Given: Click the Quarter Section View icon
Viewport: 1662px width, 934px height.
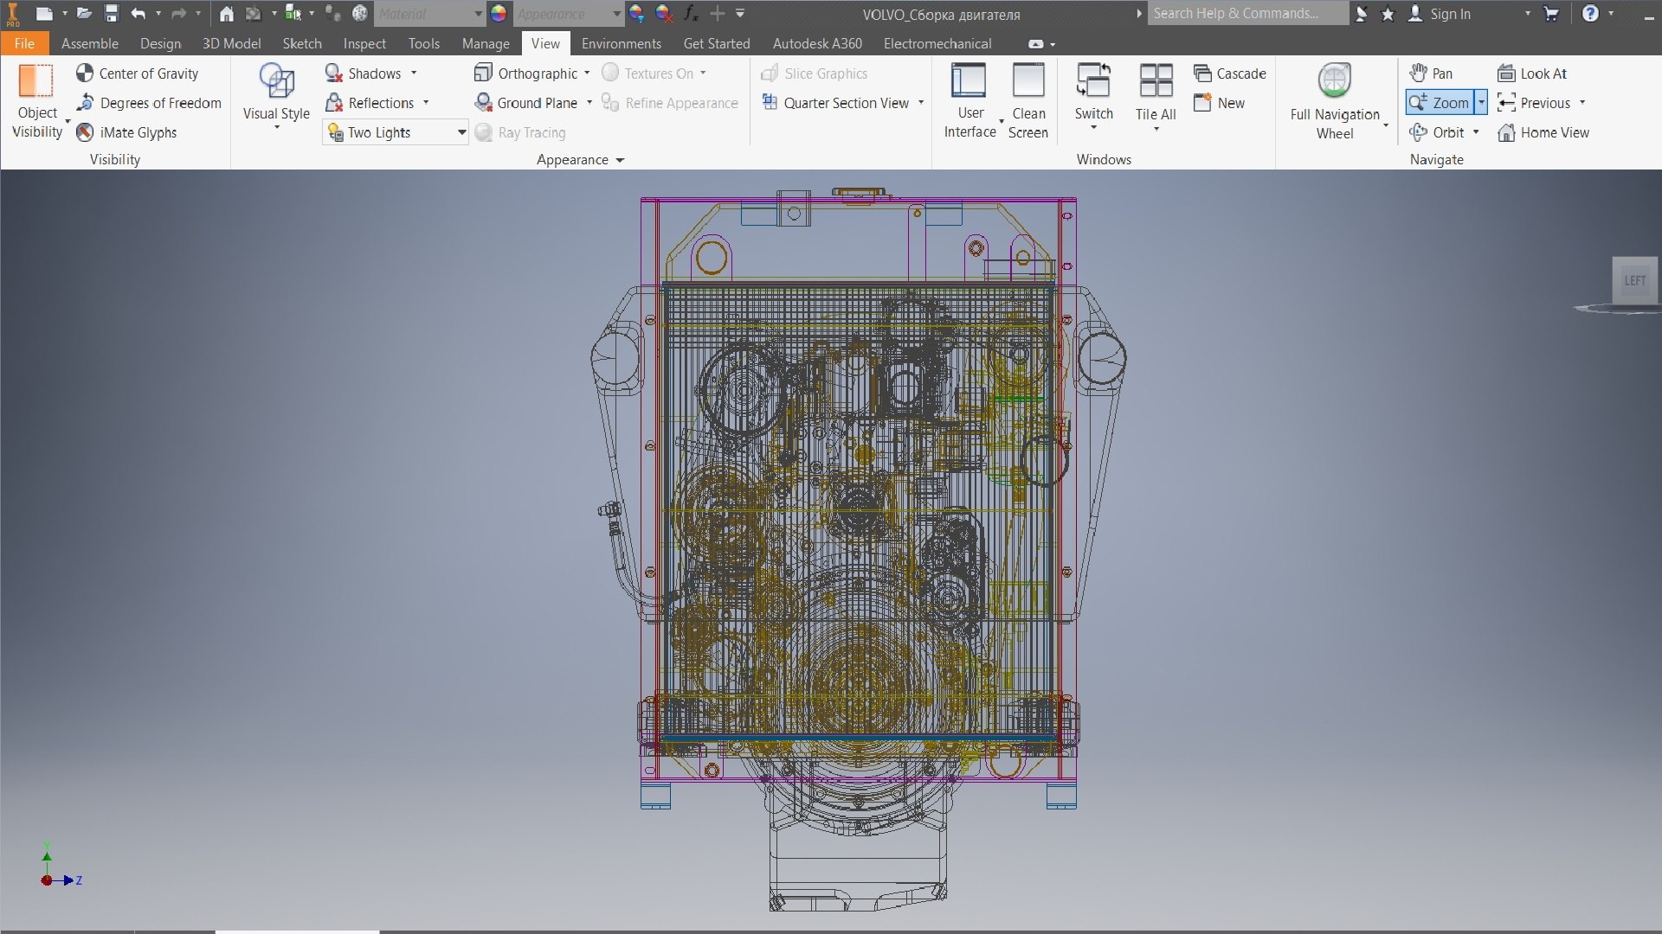Looking at the screenshot, I should tap(770, 103).
